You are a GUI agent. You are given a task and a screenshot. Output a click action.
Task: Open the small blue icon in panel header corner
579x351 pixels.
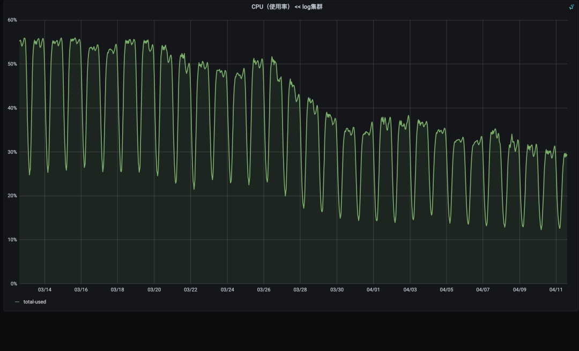pos(571,6)
